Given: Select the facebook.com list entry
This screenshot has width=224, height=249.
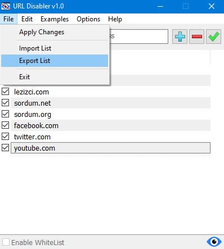Looking at the screenshot, I should point(111,125).
